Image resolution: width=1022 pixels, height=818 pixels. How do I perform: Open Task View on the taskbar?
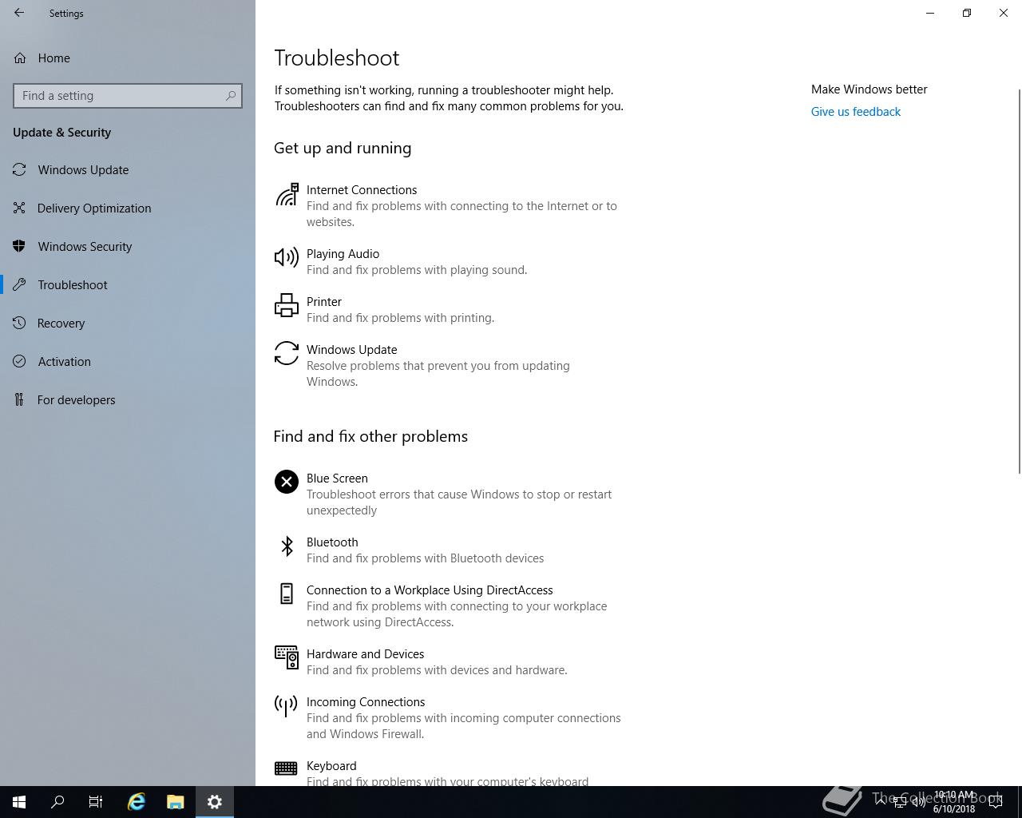pyautogui.click(x=96, y=802)
